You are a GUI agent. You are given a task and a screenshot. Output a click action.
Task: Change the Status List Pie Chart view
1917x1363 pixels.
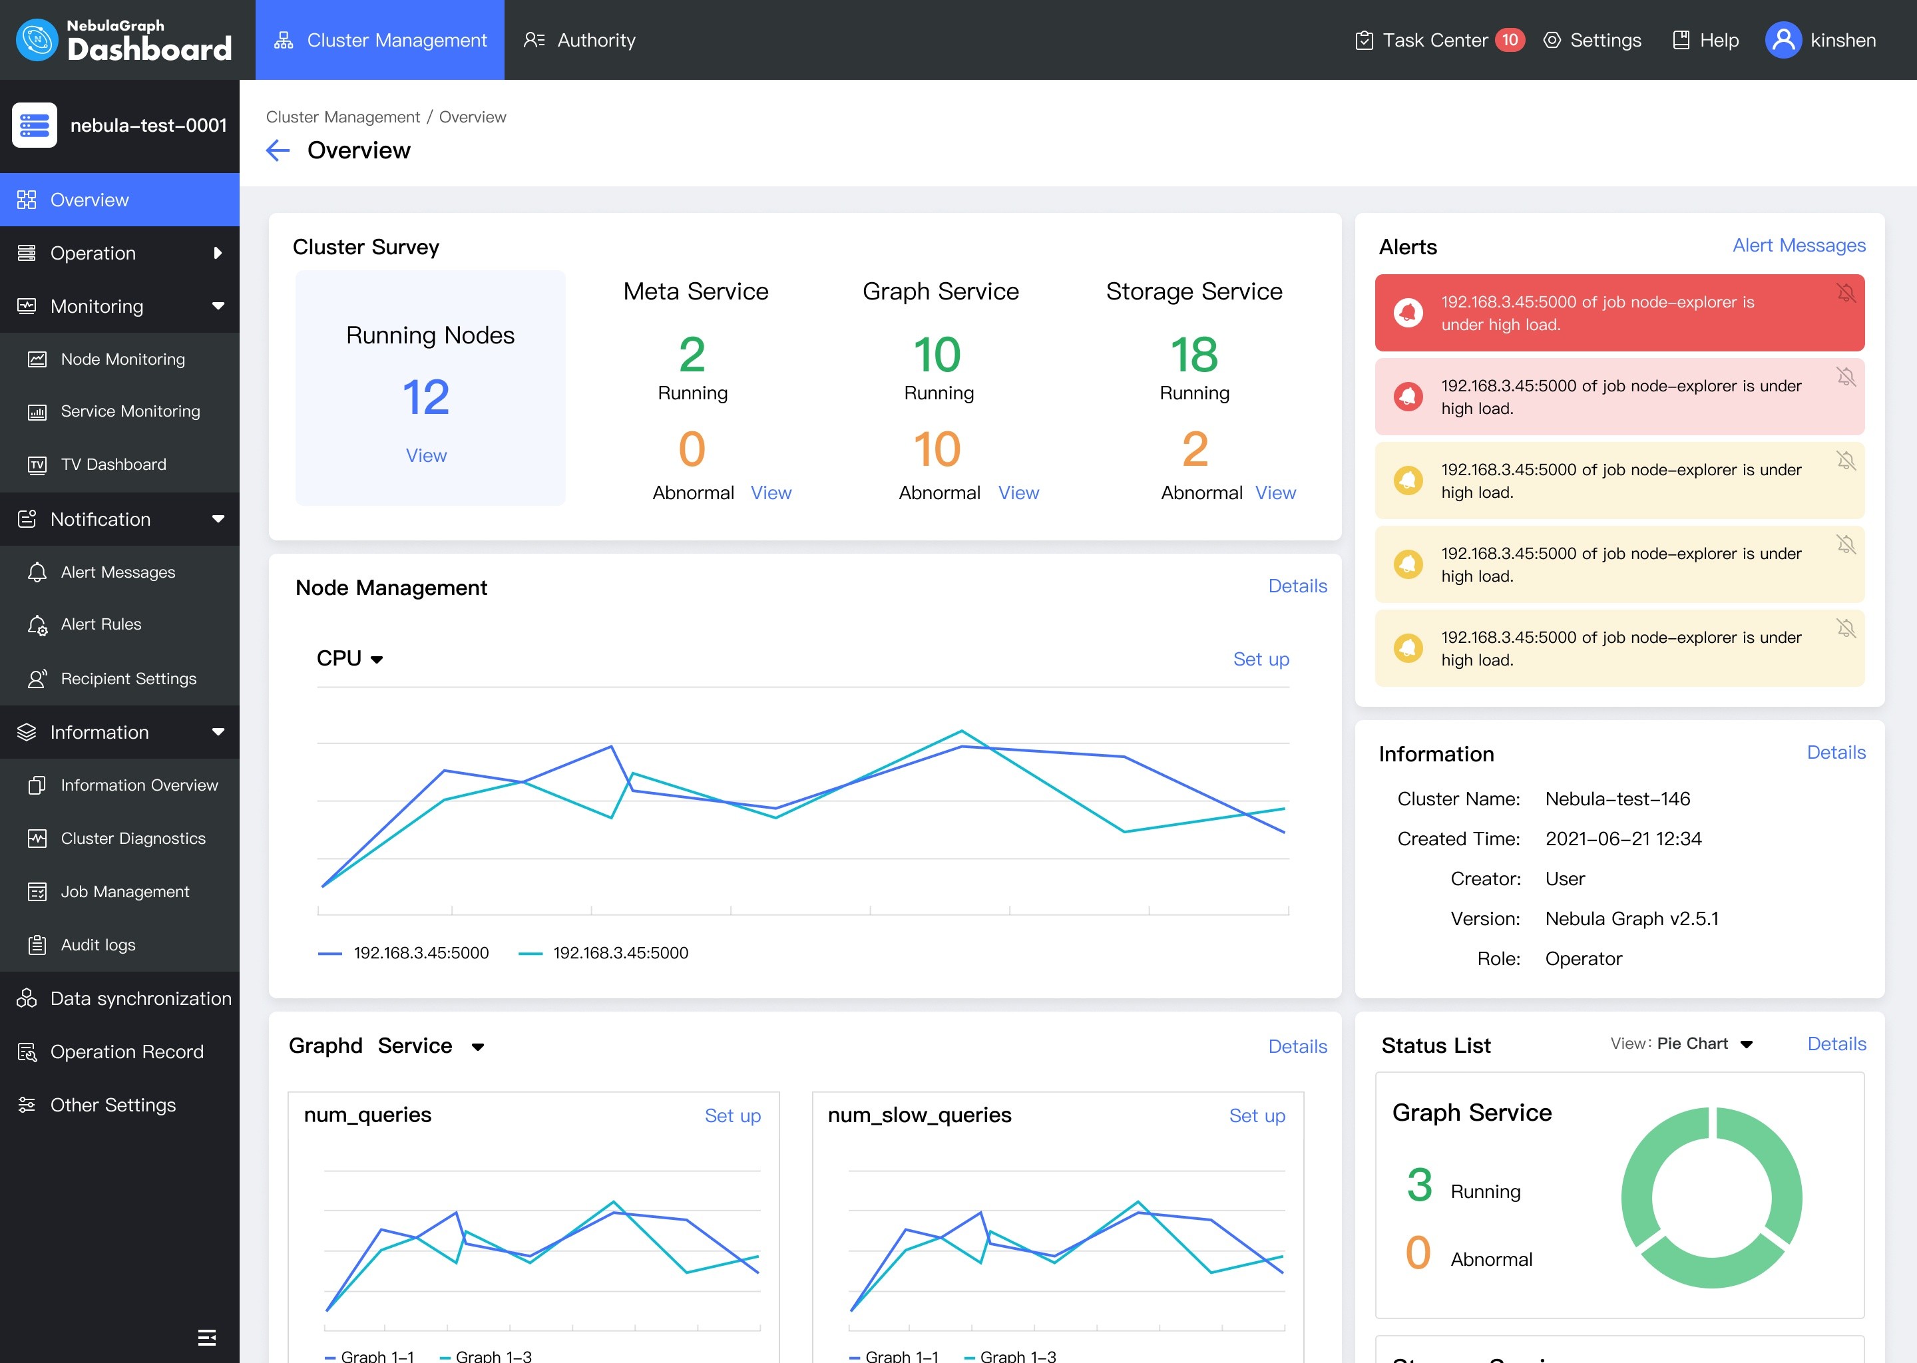(x=1746, y=1044)
